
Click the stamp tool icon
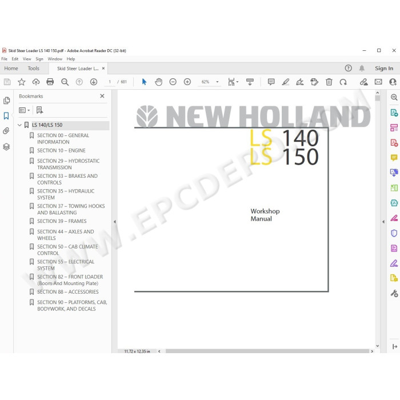click(x=314, y=82)
